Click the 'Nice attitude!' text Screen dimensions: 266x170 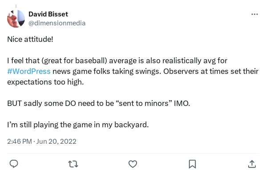point(30,39)
